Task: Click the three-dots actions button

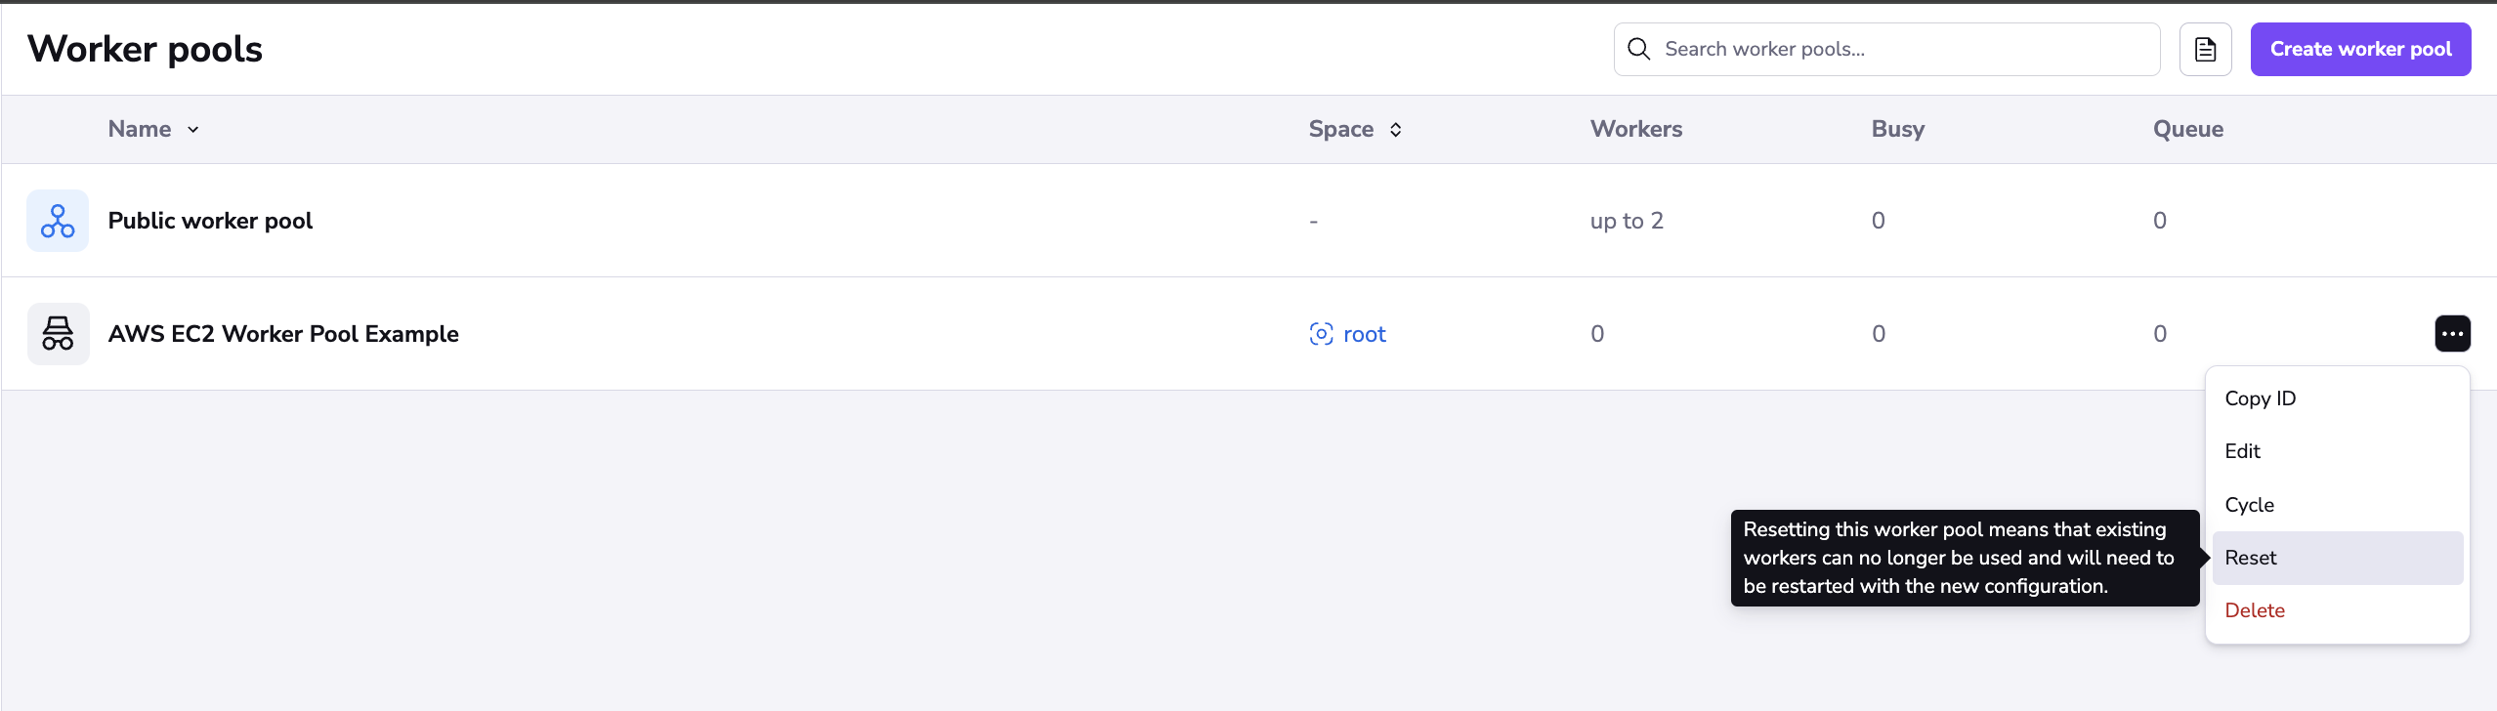Action: click(x=2452, y=334)
